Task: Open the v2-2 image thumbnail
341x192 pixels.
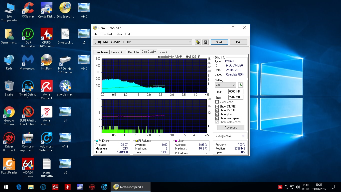Action: click(84, 10)
